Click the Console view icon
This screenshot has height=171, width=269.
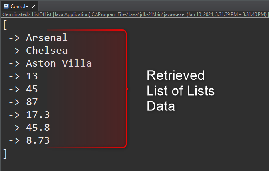point(6,6)
